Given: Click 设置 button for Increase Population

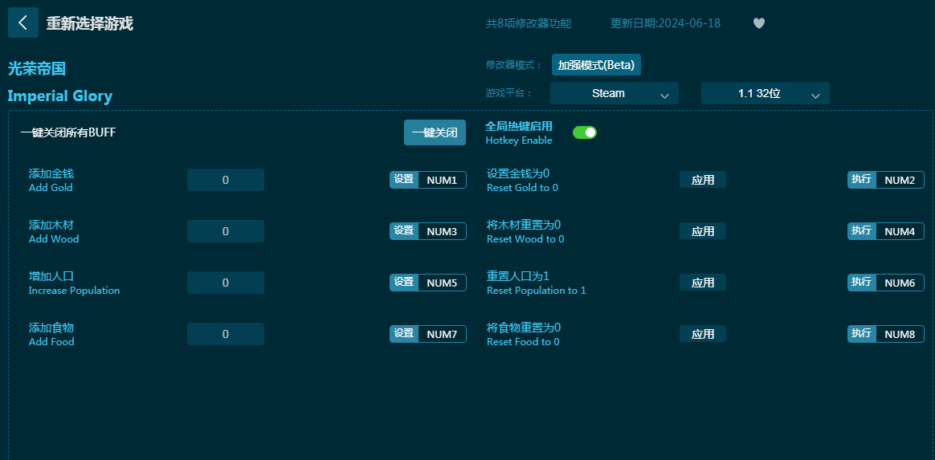Looking at the screenshot, I should [404, 282].
